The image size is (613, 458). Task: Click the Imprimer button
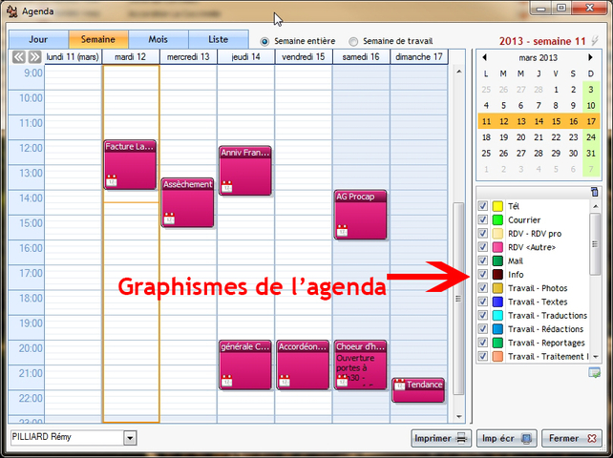(440, 438)
